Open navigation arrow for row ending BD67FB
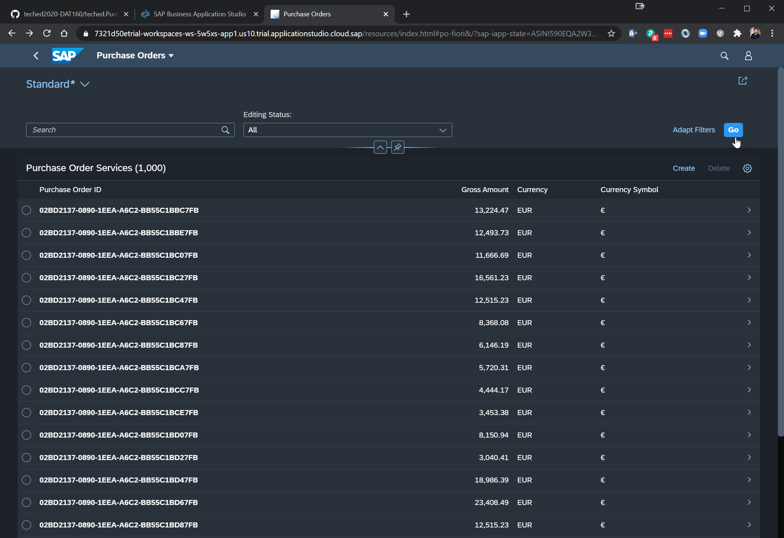Viewport: 784px width, 538px height. click(749, 502)
